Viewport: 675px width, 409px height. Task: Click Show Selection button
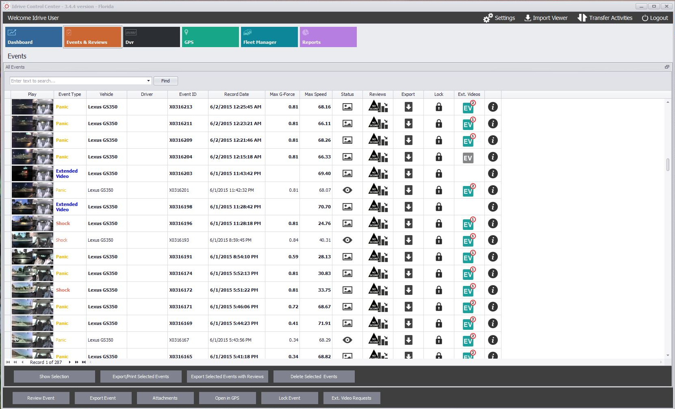[54, 377]
